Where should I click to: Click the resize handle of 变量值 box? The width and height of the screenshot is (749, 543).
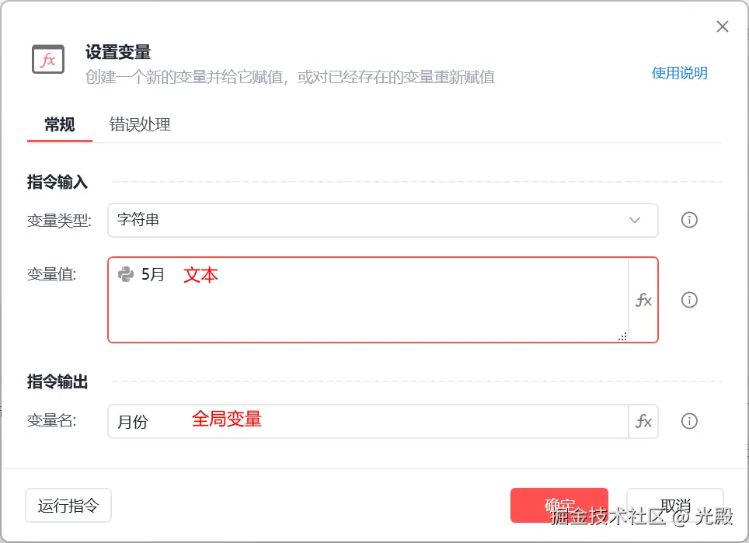pos(622,337)
